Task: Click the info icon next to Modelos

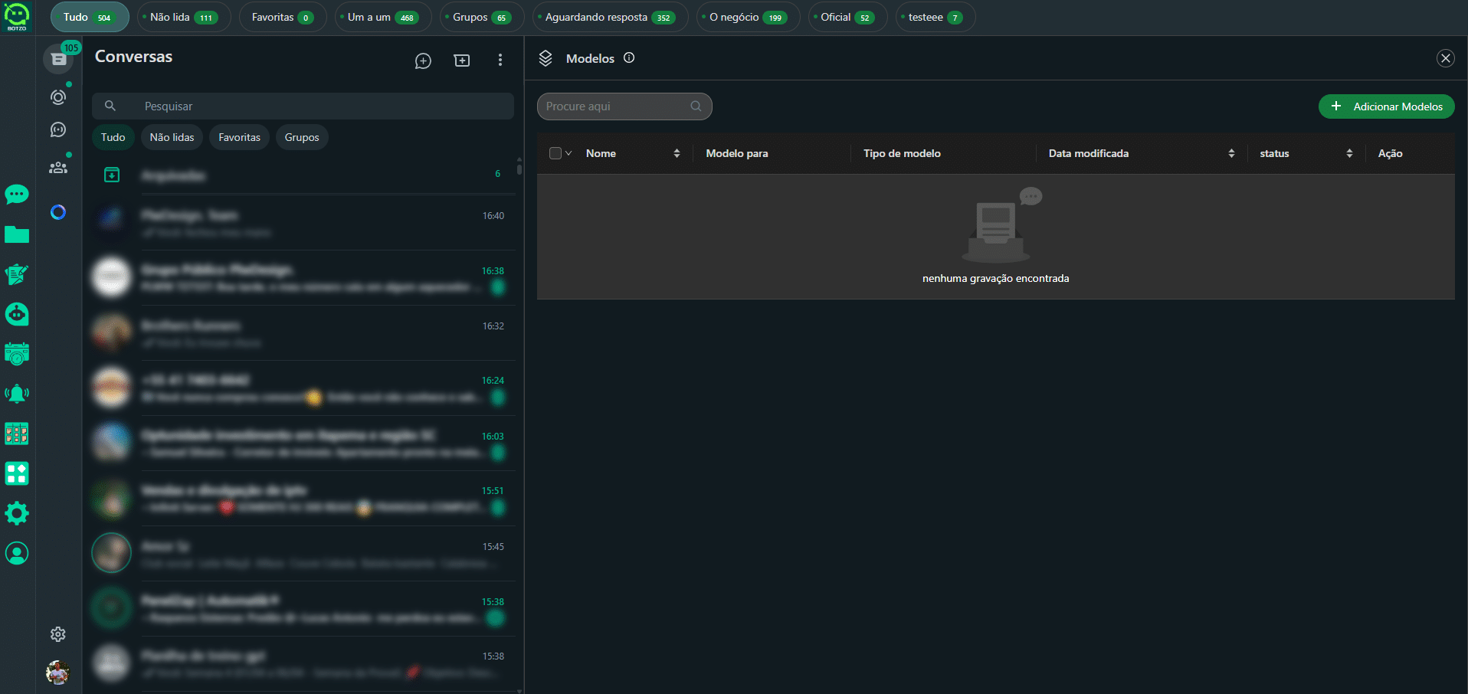Action: pyautogui.click(x=629, y=58)
